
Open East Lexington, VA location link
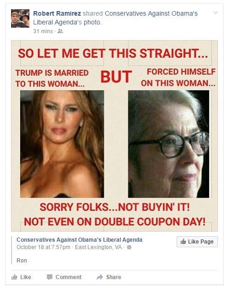[x=98, y=247]
